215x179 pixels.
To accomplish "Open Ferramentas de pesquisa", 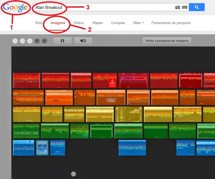I will 171,23.
